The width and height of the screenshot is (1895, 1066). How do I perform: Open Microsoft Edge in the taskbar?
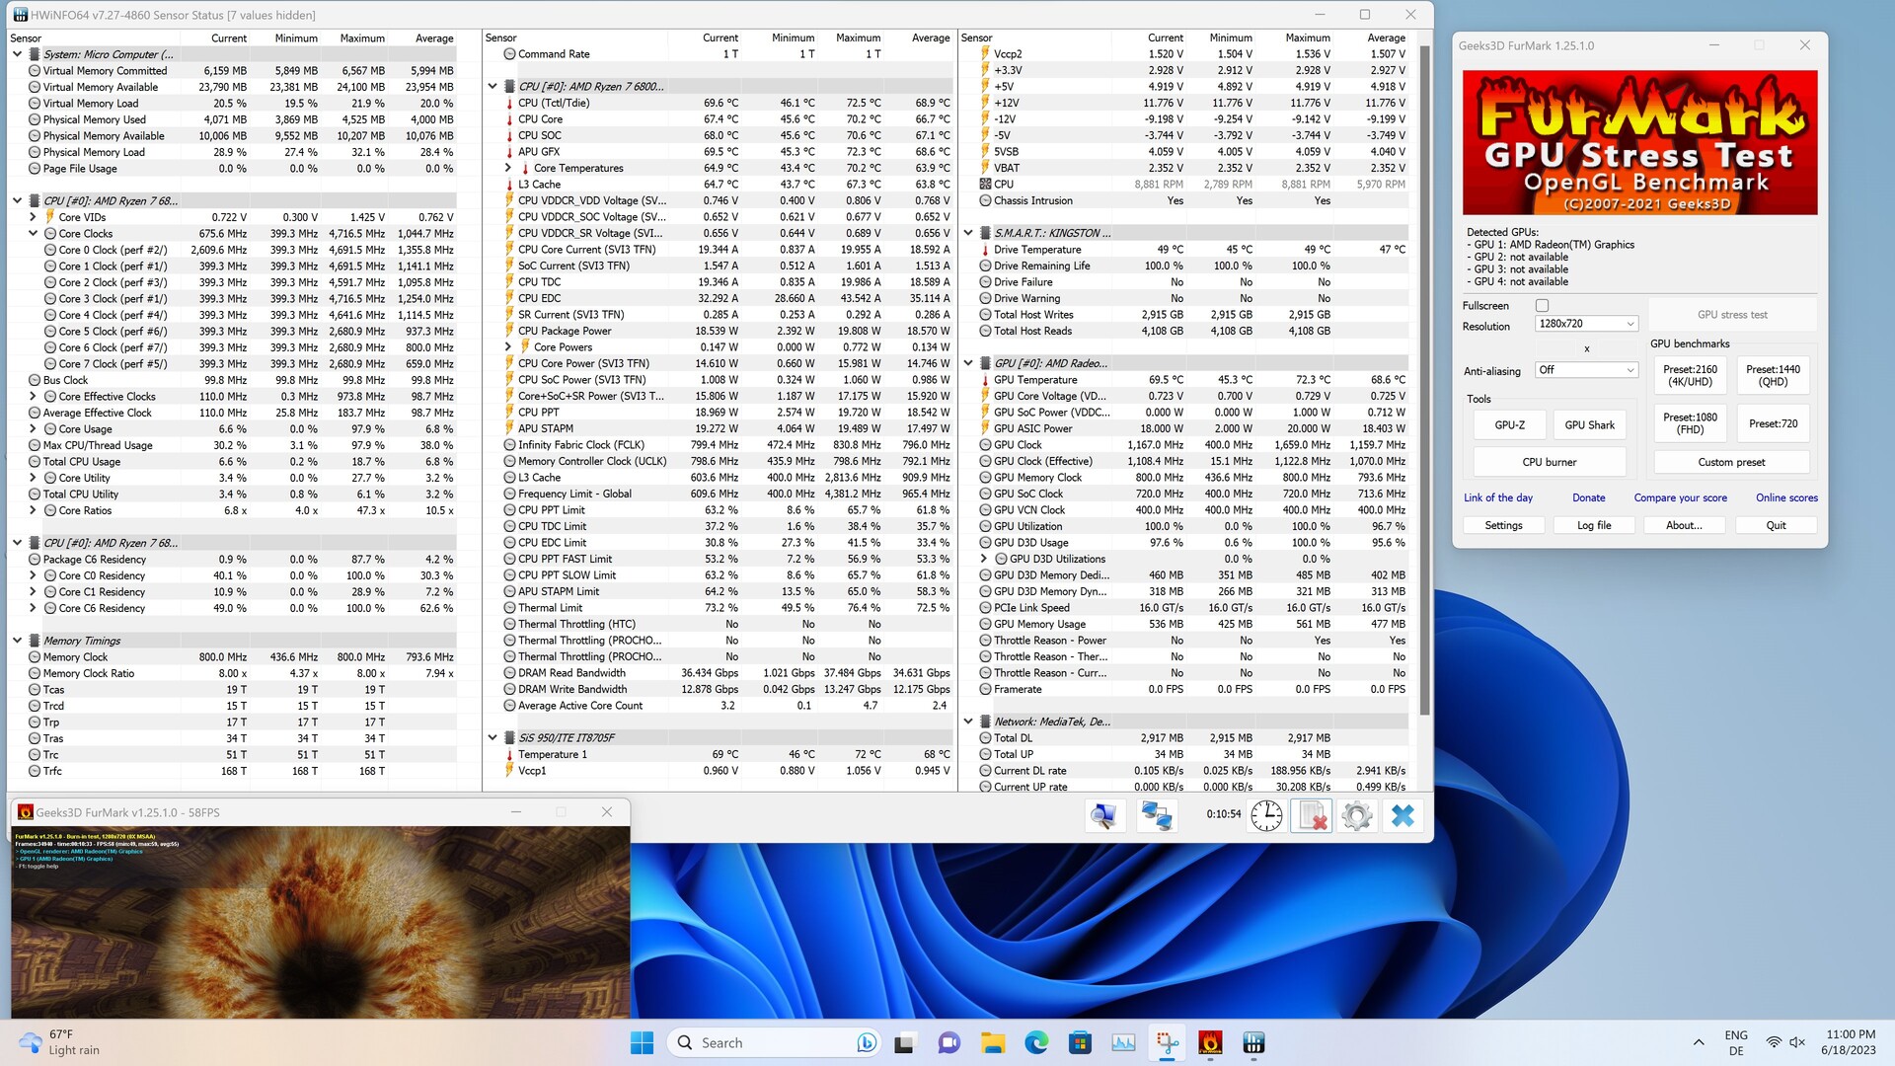pos(1036,1042)
